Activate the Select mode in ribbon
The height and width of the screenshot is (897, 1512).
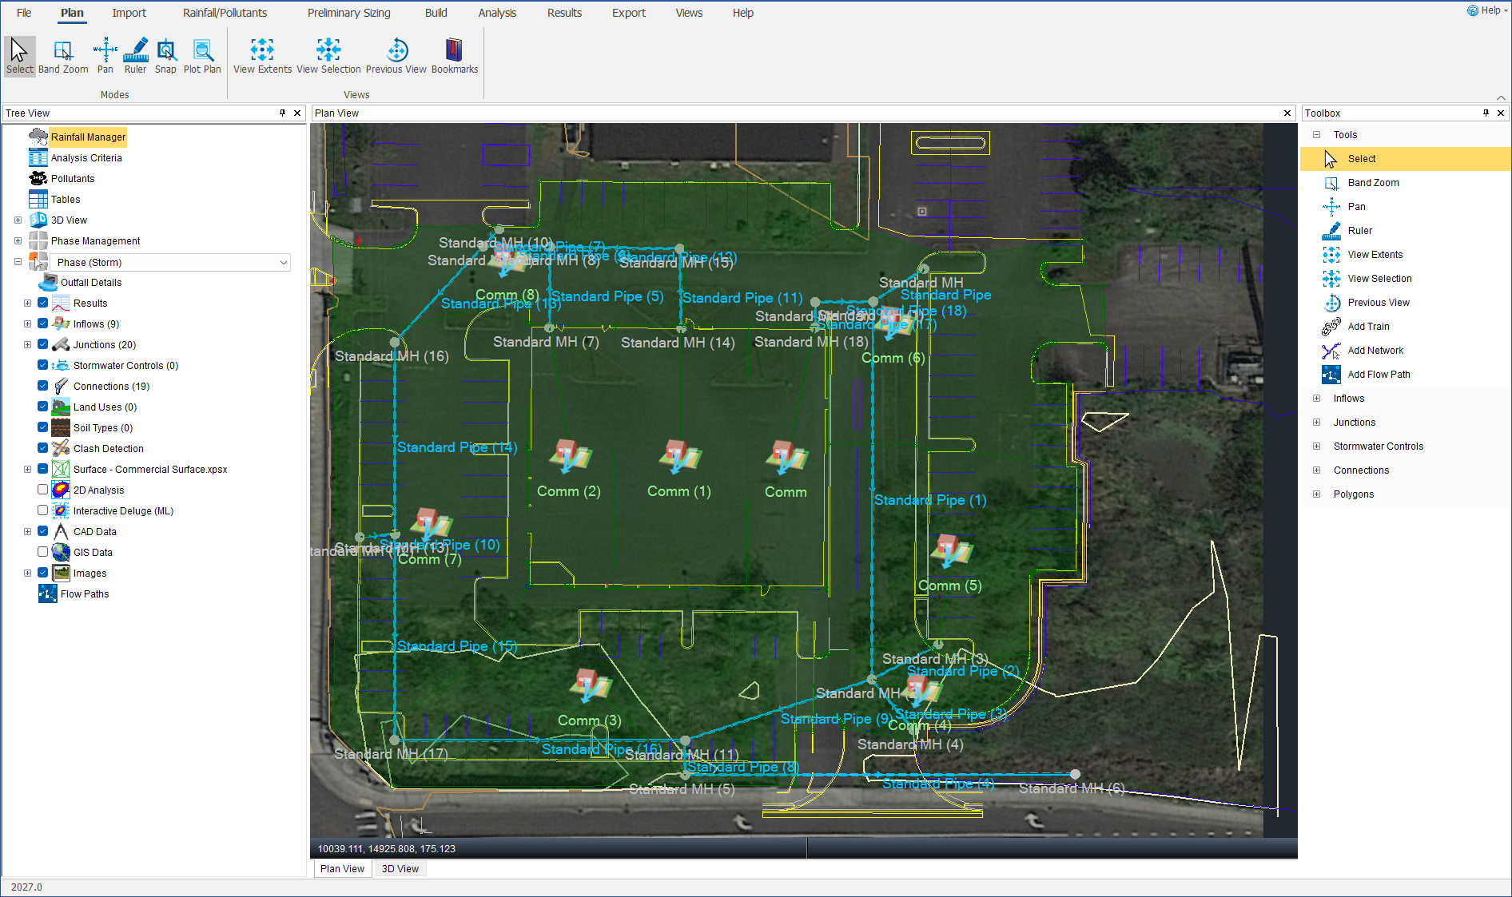pyautogui.click(x=20, y=56)
